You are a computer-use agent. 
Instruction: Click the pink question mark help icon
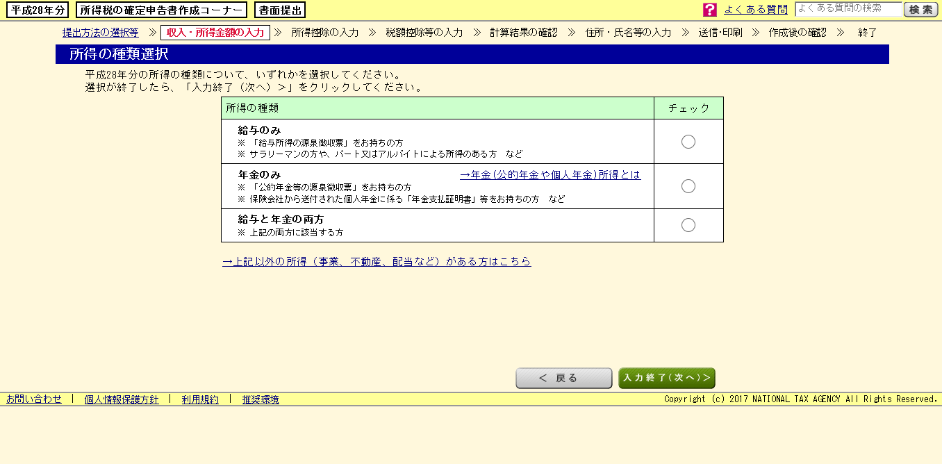point(709,10)
